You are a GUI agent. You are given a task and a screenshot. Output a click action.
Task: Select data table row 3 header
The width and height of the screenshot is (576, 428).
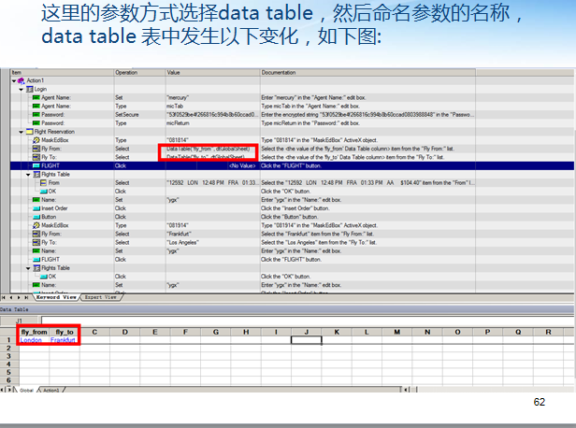point(8,356)
